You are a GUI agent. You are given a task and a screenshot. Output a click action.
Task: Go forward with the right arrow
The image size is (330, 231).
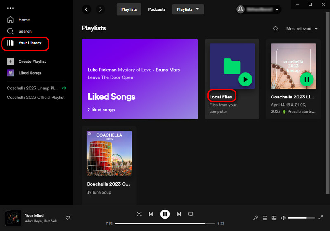[x=100, y=9]
